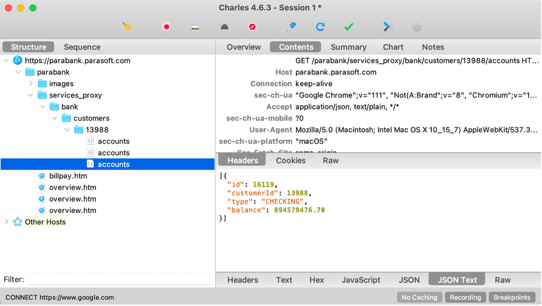Screen dimensions: 542x306
Task: Select billpay.htm in the tree
Action: (x=68, y=176)
